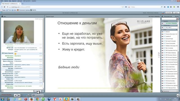Image resolution: width=180 pixels, height=101 pixels.
Task: Click the Чат panel speech bubble icon
Action: [2, 17]
